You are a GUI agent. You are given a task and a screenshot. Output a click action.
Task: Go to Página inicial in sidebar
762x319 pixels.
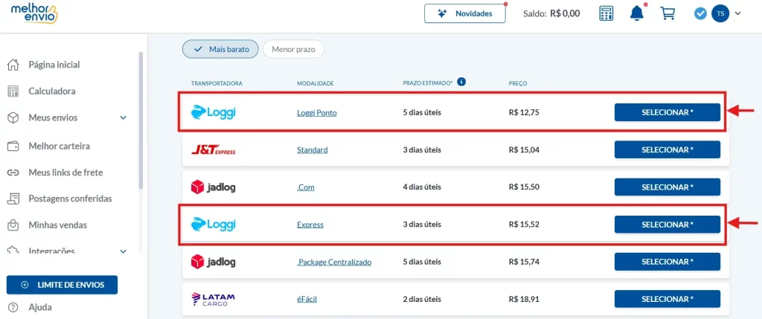[x=54, y=65]
